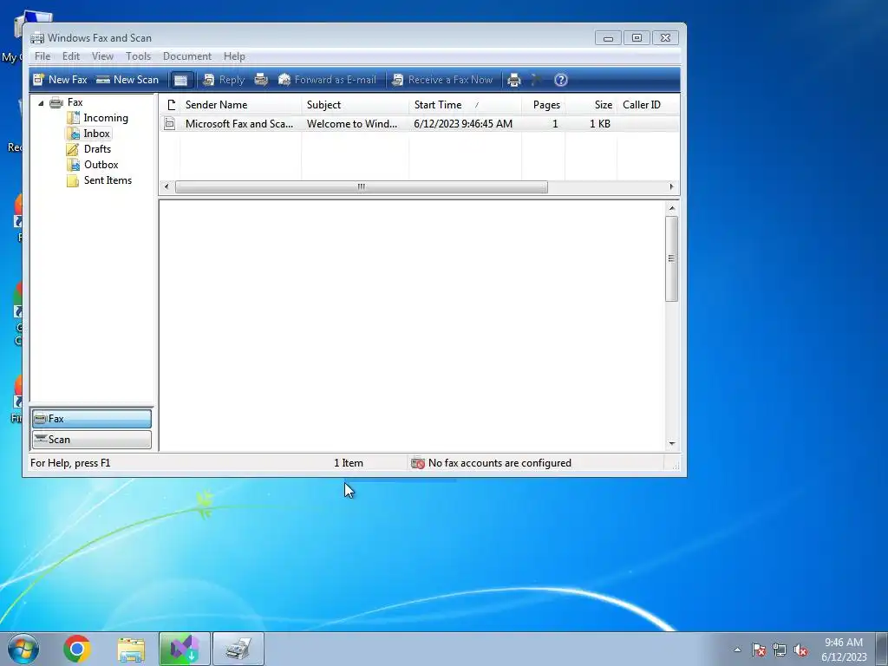Viewport: 888px width, 666px height.
Task: Open the Help menu
Action: 234,56
